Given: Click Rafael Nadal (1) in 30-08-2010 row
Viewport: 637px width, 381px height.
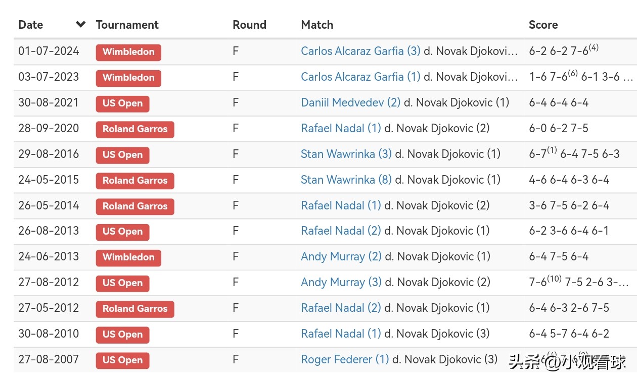Looking at the screenshot, I should [341, 334].
